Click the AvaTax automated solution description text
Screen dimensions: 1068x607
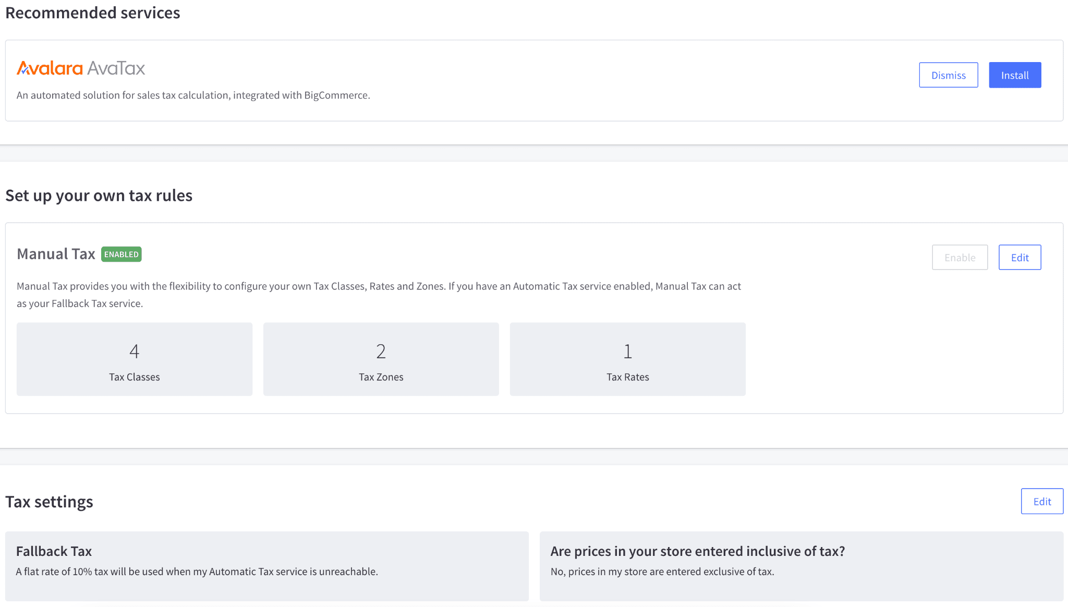(193, 95)
